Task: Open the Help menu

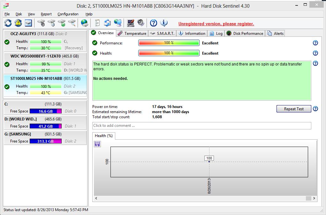Action: [89, 14]
